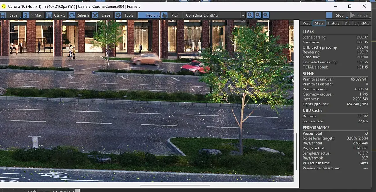Switch to the Post tab
376x192 pixels.
pos(306,23)
